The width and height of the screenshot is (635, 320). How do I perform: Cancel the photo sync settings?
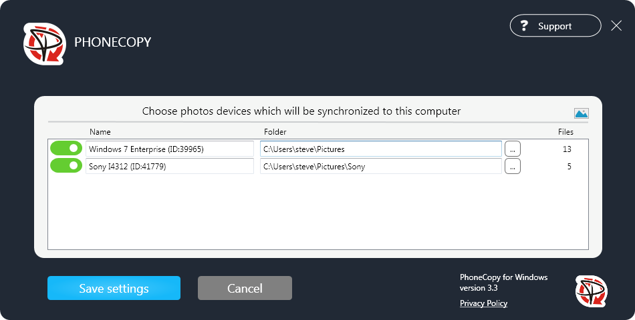[x=245, y=288]
